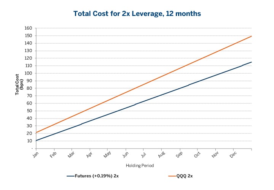
Task: Click the 160 value on the y-axis
Action: click(28, 28)
